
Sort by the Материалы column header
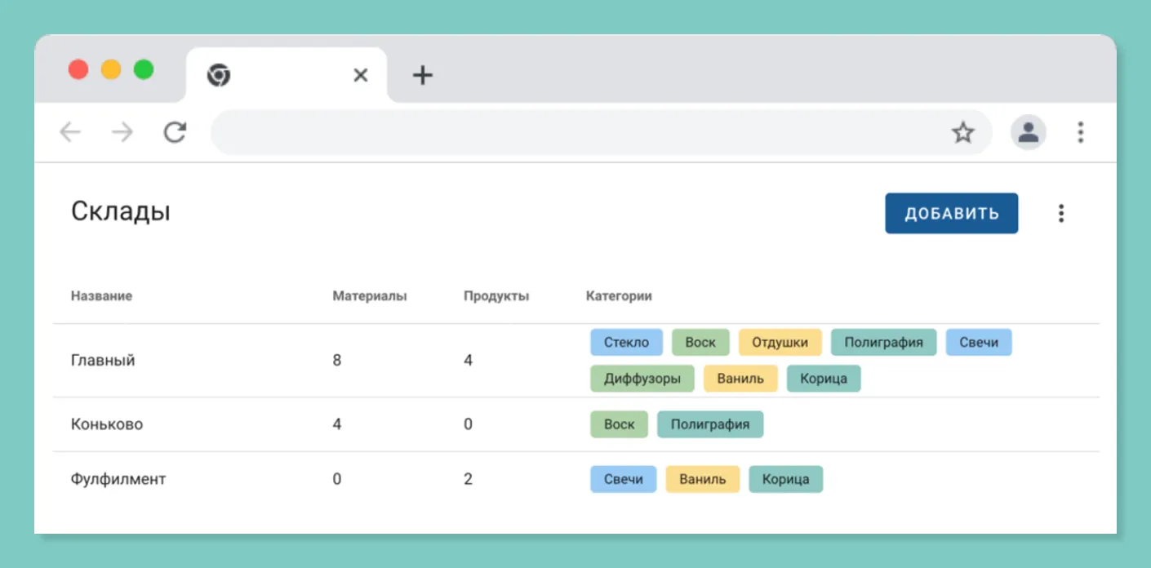coord(370,296)
